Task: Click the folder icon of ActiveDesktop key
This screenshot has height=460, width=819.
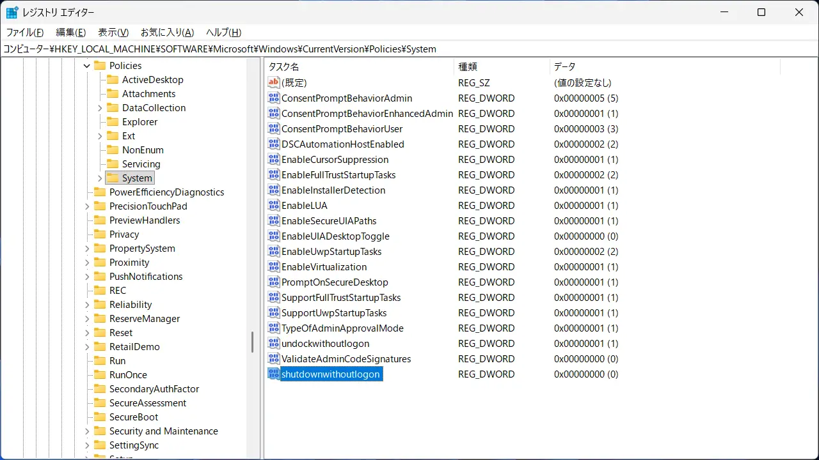Action: (113, 79)
